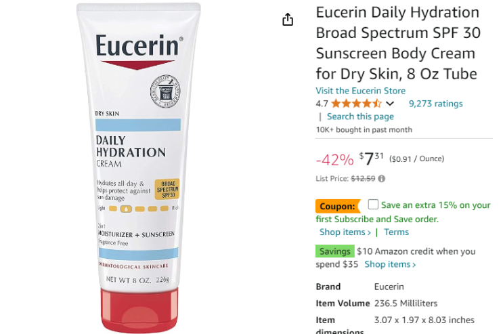
Task: Click the -42% discount label
Action: (334, 160)
